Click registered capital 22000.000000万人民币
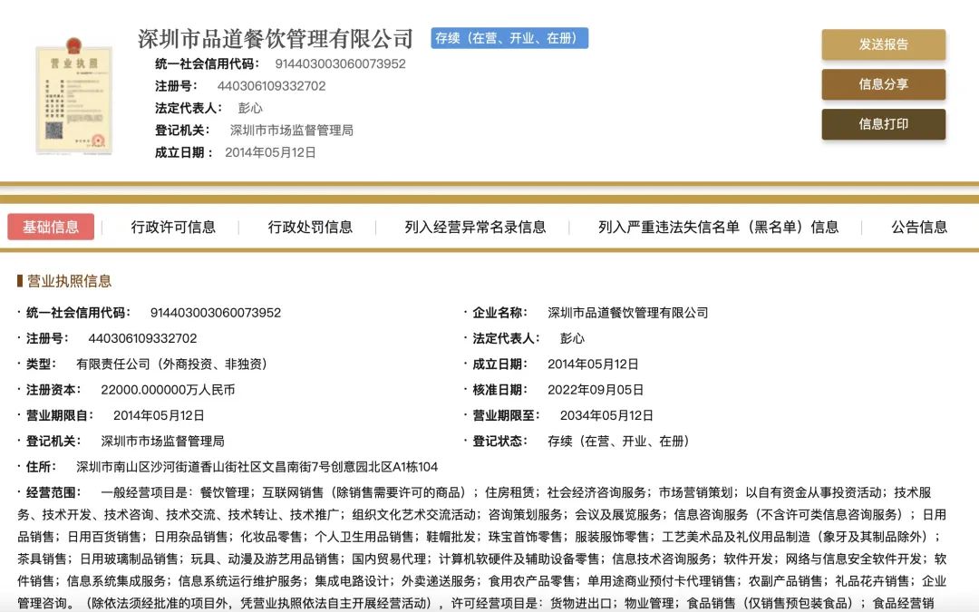 [168, 390]
